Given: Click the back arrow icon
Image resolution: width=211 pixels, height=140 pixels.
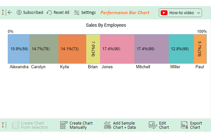Looking at the screenshot, I should pos(10,13).
